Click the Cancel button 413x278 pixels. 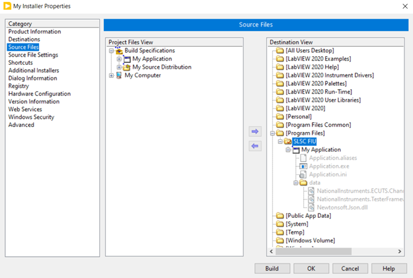(x=350, y=268)
